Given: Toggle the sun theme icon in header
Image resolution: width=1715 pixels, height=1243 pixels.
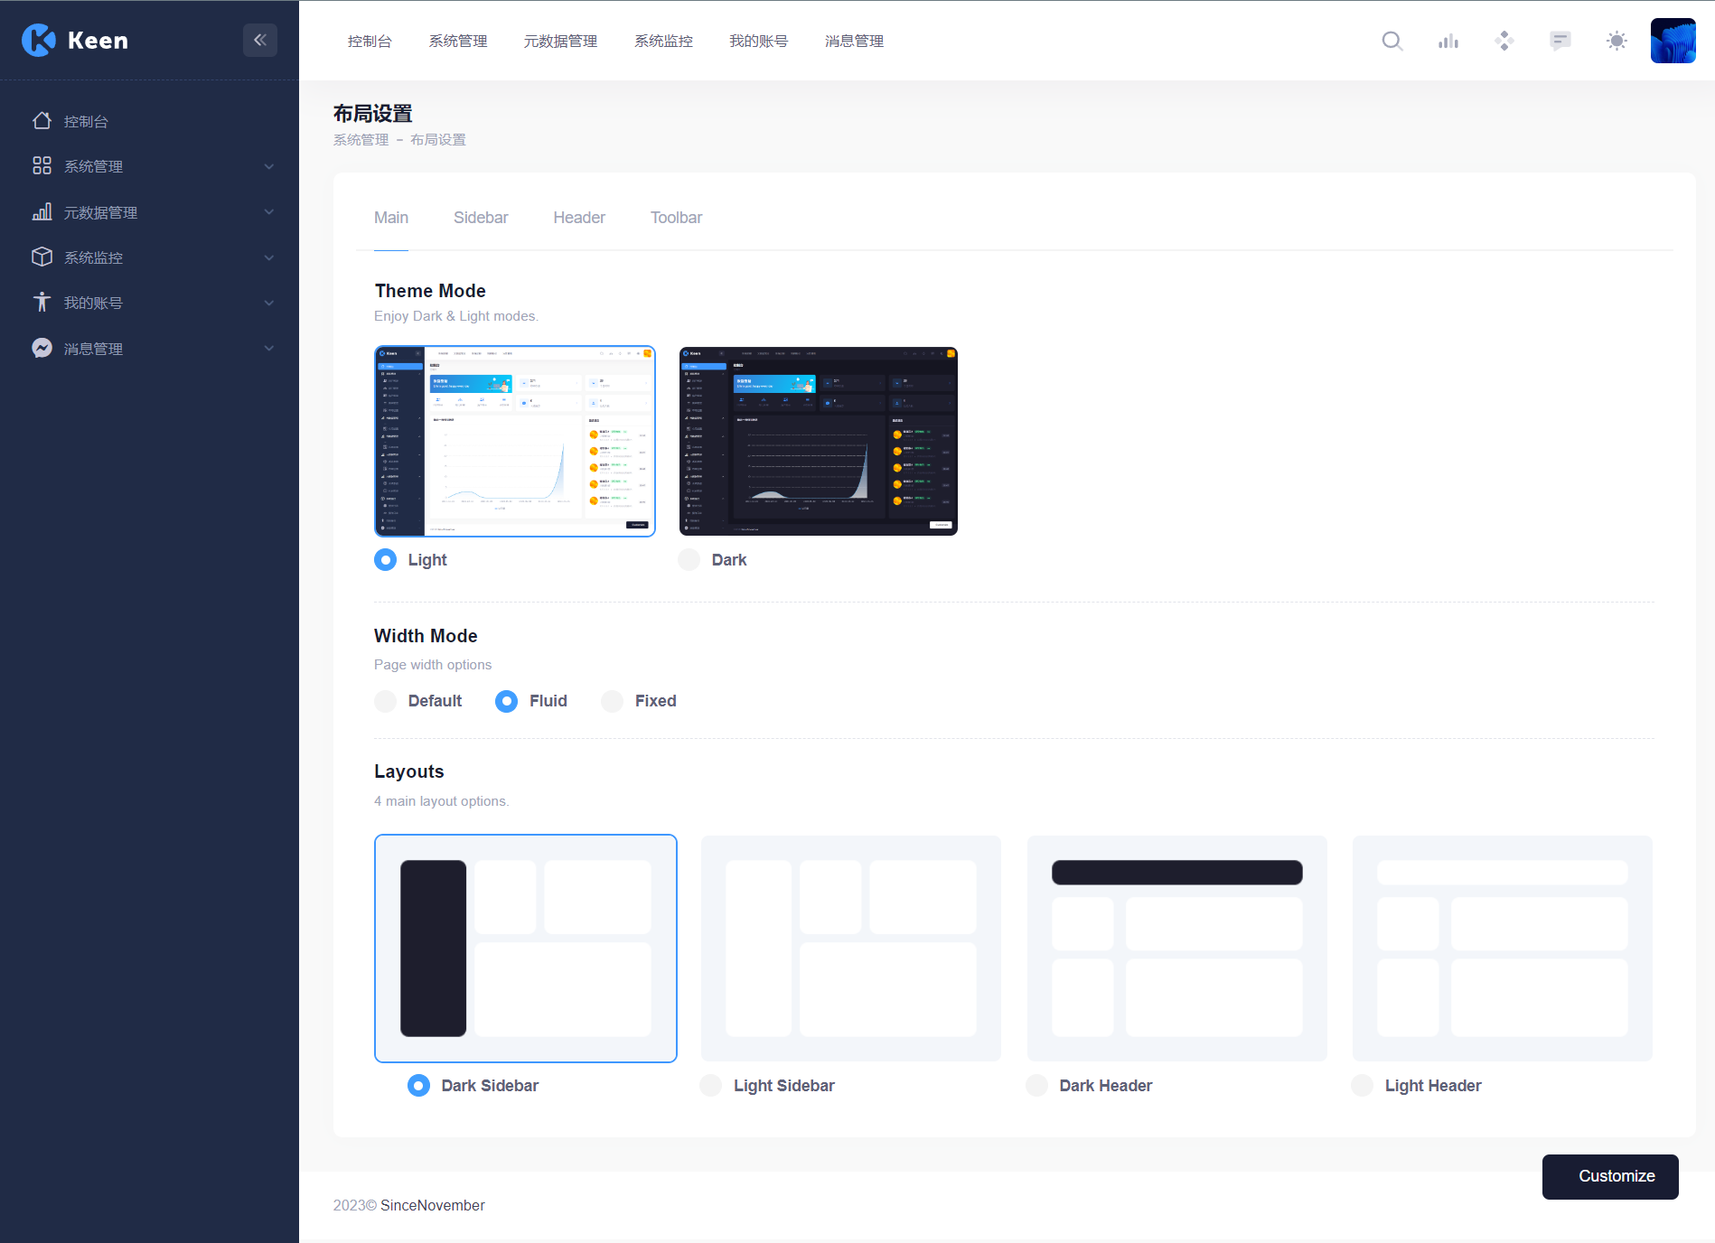Looking at the screenshot, I should pyautogui.click(x=1617, y=41).
